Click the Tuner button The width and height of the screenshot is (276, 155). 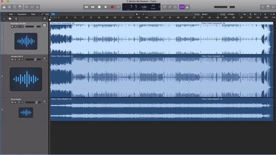click(169, 7)
